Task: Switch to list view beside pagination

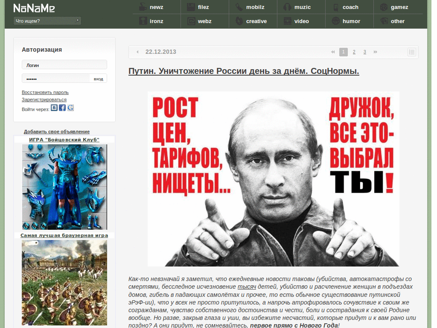Action: tap(411, 52)
